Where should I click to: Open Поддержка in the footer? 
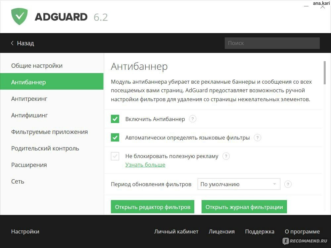pos(260,231)
